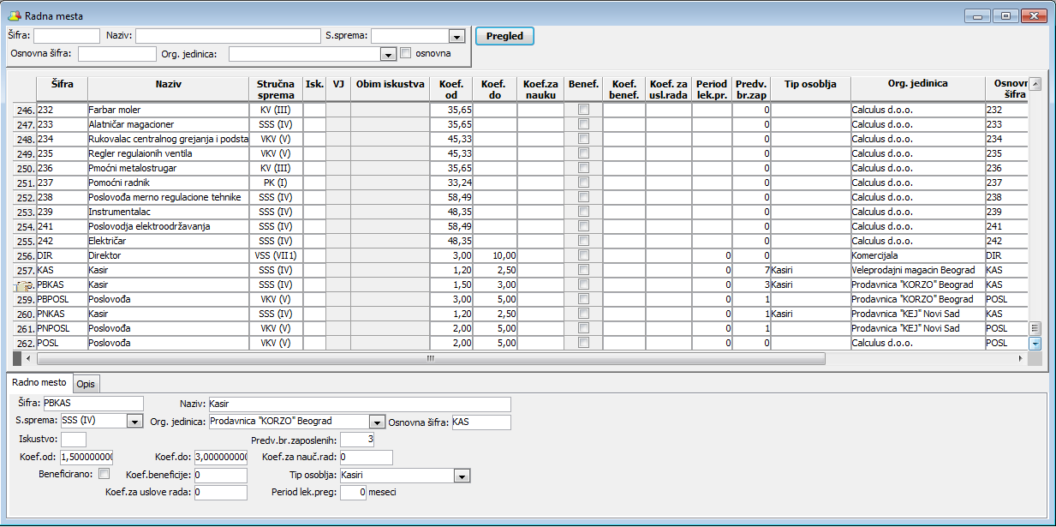Expand the Tip osoblja dropdown showing Kasiri
The width and height of the screenshot is (1056, 527).
(462, 476)
